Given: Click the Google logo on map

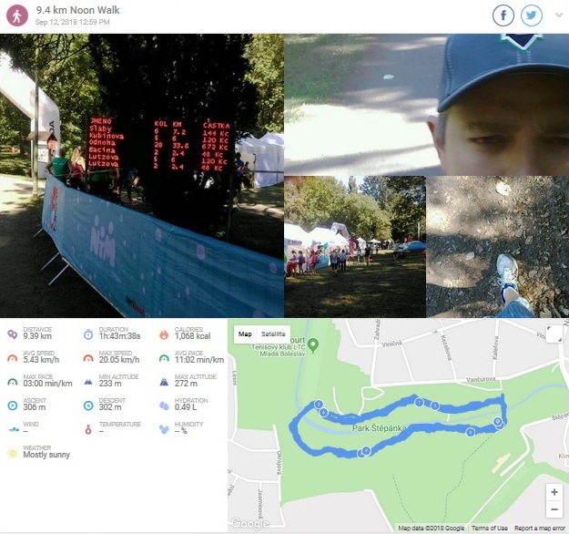Looking at the screenshot, I should point(250,523).
